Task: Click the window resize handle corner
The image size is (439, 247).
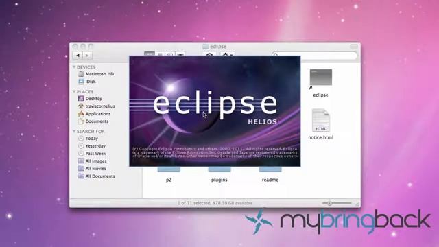Action: [357, 204]
